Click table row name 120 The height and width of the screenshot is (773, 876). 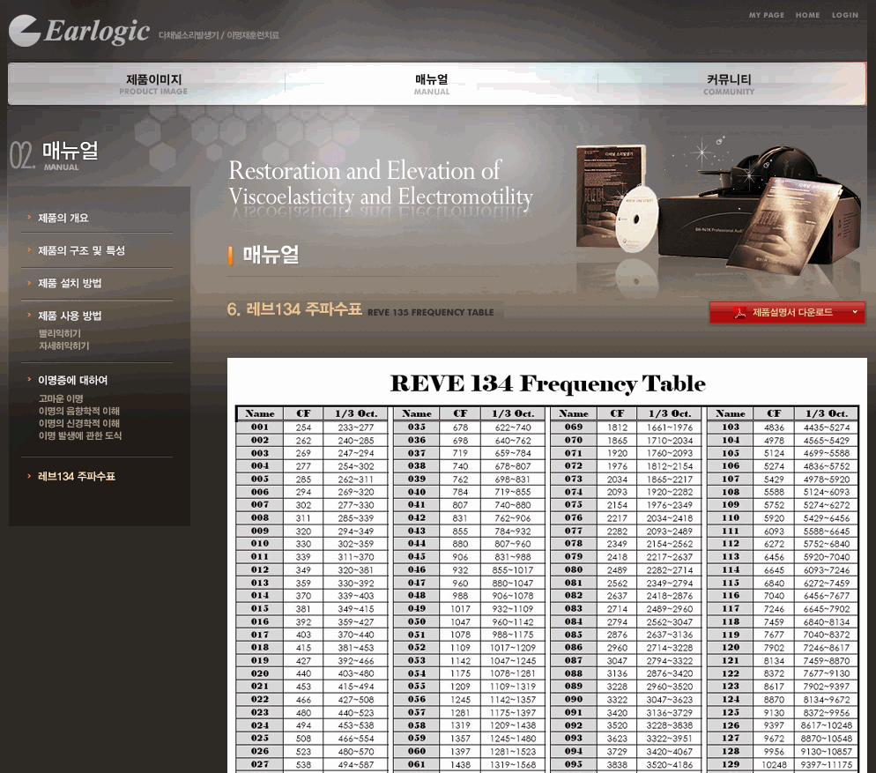pos(731,647)
